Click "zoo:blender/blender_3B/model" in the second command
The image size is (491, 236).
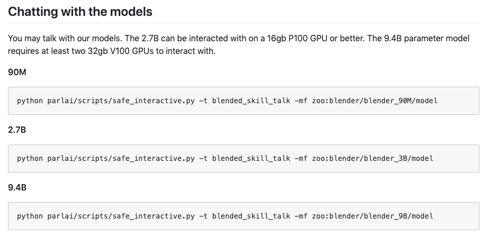(x=372, y=158)
